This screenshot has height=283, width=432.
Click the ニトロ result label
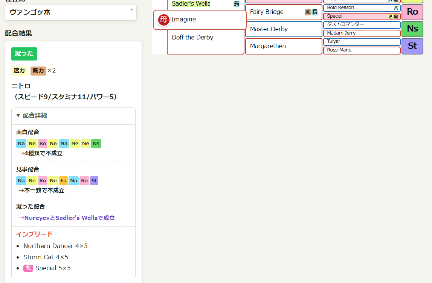tap(21, 86)
